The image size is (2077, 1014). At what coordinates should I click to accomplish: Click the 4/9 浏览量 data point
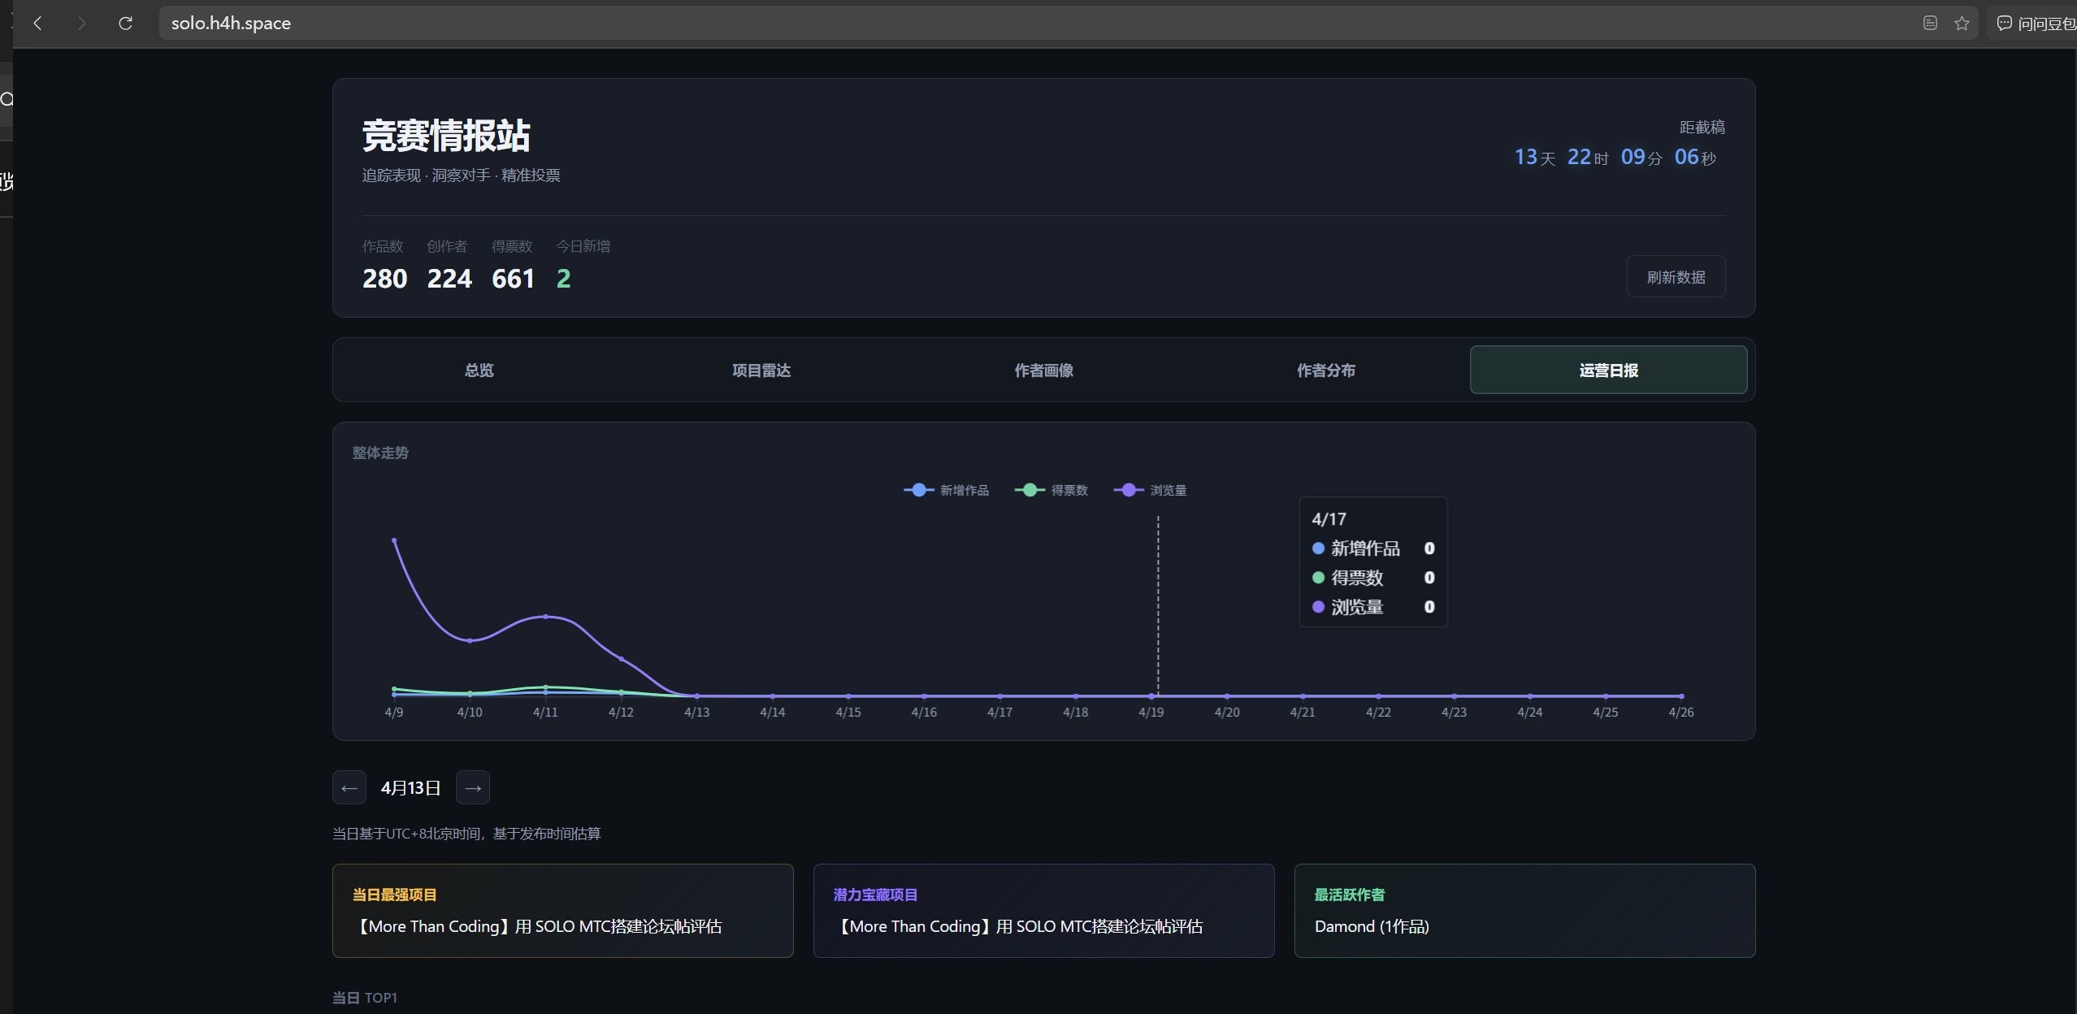pyautogui.click(x=394, y=540)
